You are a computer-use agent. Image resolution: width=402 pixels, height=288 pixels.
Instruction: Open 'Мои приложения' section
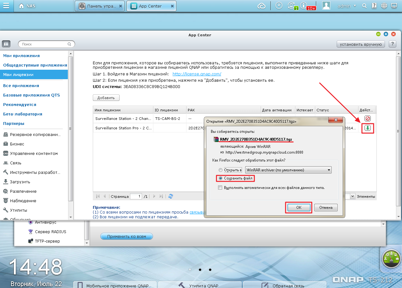tap(21, 56)
